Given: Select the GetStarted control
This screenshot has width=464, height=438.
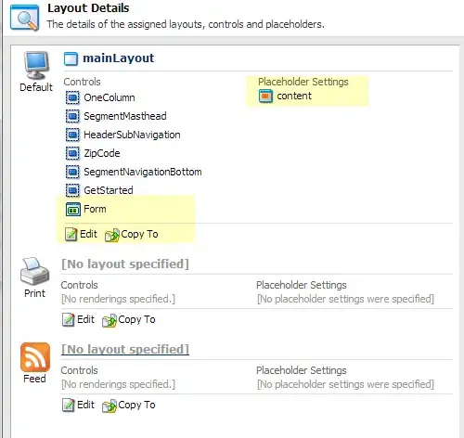Looking at the screenshot, I should pyautogui.click(x=99, y=190).
